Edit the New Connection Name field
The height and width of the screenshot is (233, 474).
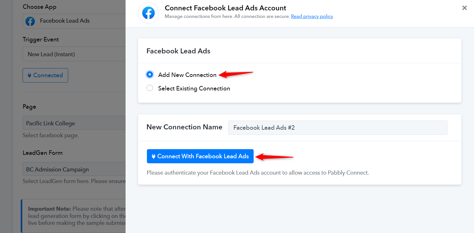point(337,127)
